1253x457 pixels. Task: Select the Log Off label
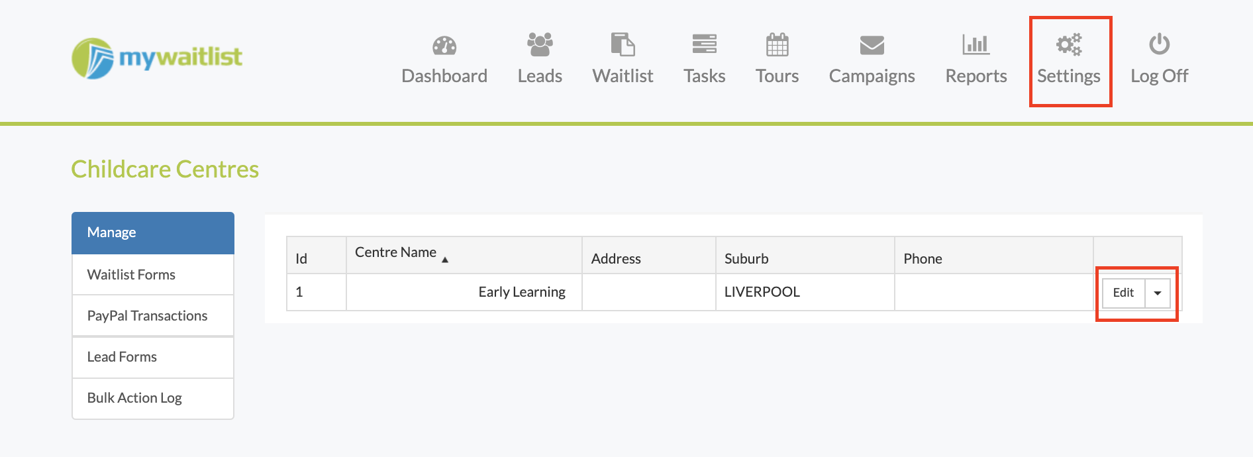(x=1159, y=76)
